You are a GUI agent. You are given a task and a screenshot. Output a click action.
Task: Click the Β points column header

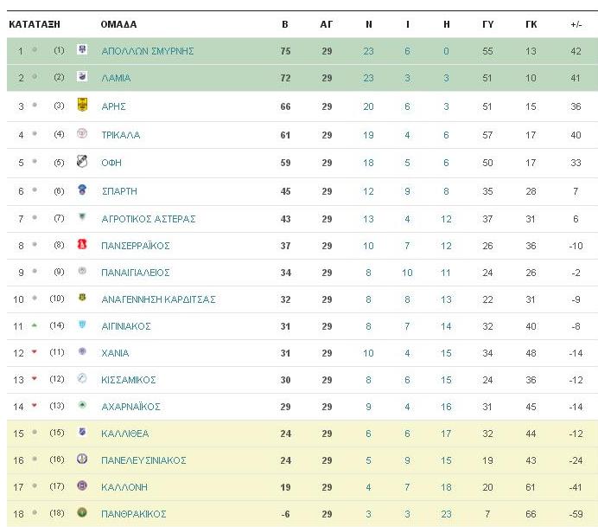coord(285,24)
